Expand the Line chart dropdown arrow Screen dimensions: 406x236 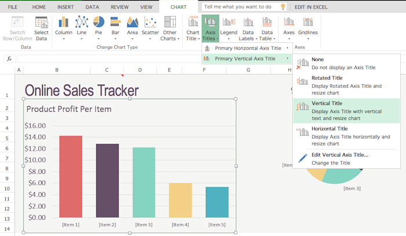click(x=82, y=39)
